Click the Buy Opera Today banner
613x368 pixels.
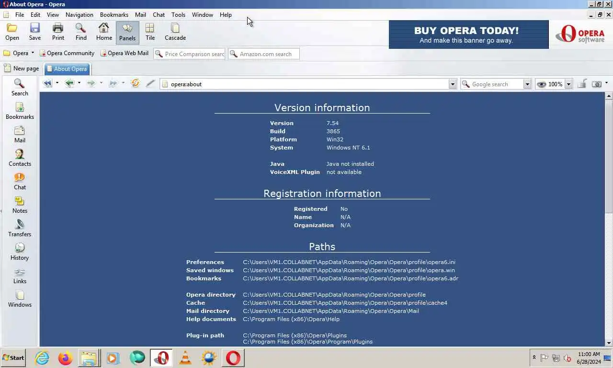pyautogui.click(x=468, y=34)
